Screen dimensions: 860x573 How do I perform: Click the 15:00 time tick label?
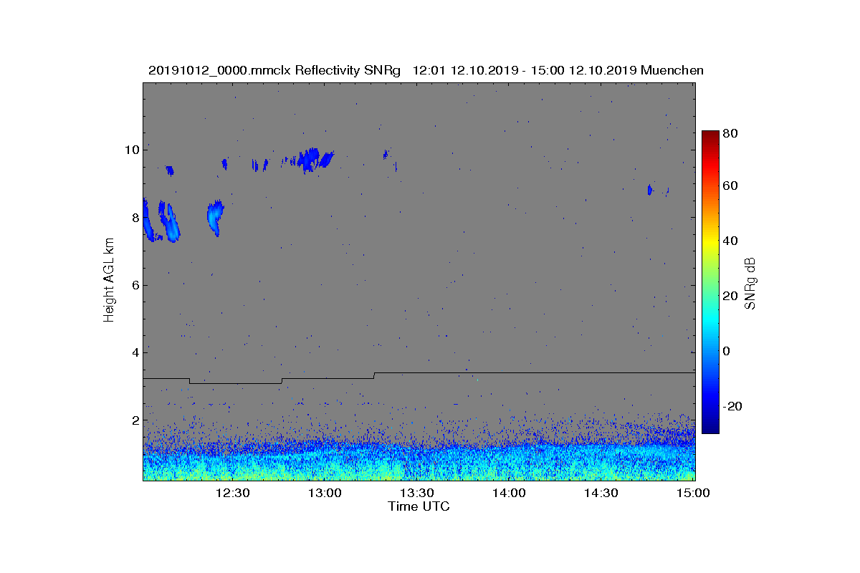tap(693, 493)
